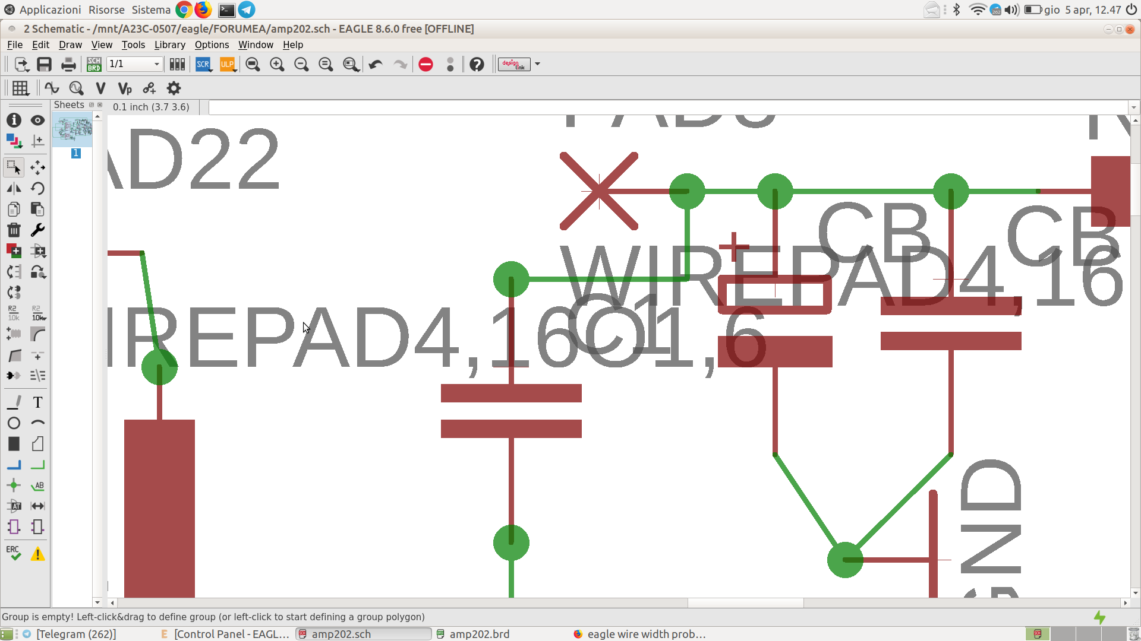This screenshot has height=641, width=1141.
Task: Launch Firefox from top panel
Action: [x=203, y=9]
